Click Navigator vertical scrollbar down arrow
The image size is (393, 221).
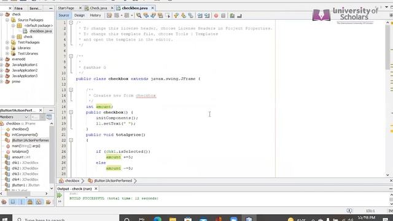(52, 188)
